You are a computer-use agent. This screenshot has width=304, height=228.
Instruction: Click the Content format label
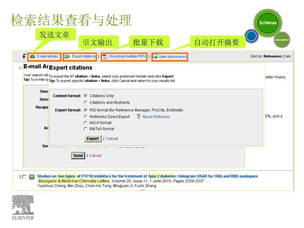[67, 96]
